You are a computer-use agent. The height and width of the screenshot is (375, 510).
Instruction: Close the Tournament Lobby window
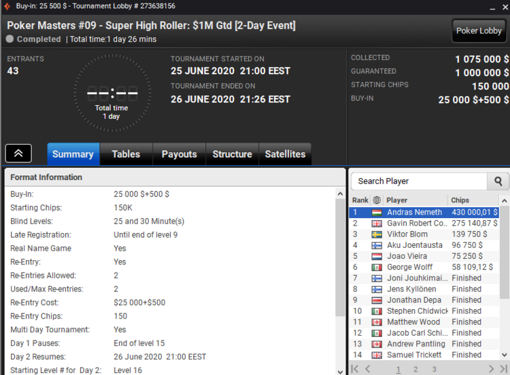coord(505,7)
